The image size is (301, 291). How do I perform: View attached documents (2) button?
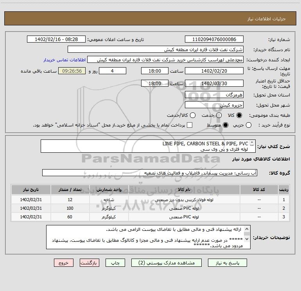pos(167,263)
